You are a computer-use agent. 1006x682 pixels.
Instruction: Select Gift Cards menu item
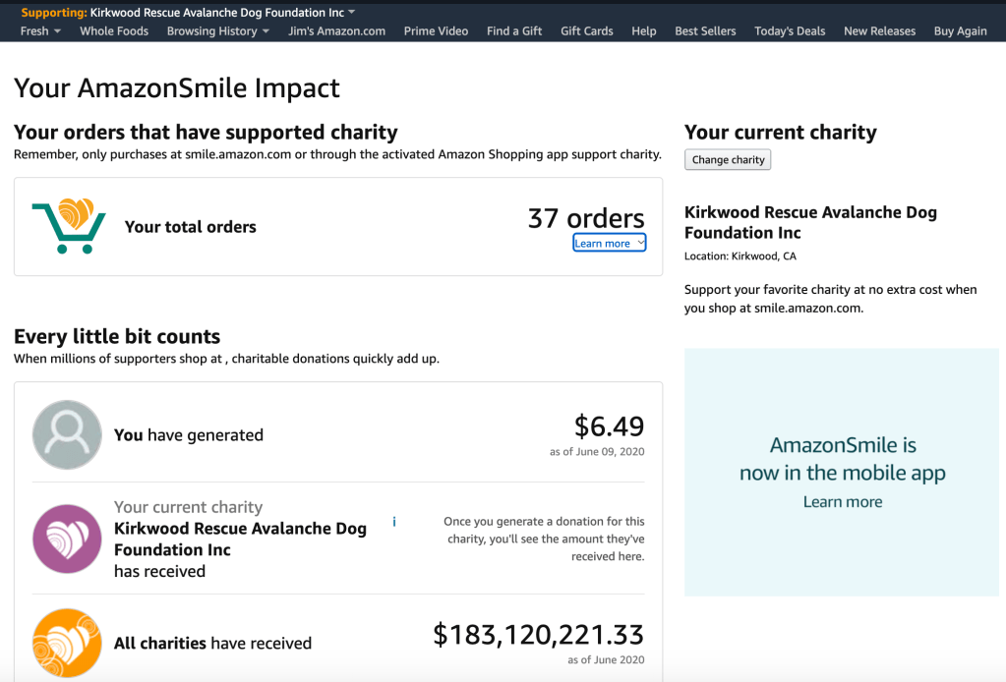586,30
